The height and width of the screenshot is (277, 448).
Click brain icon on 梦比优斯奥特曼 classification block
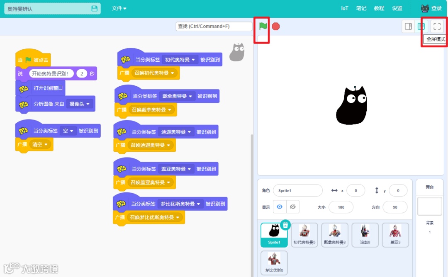121,204
